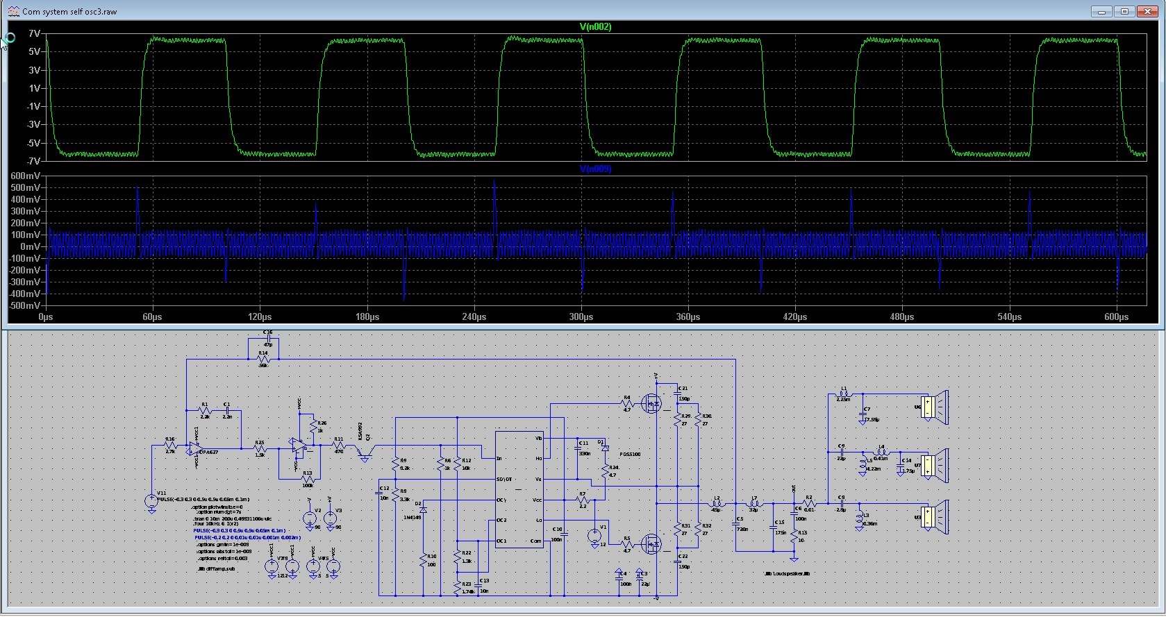Select resistor R7 2.2
Screen dimensions: 1166x617
[583, 500]
